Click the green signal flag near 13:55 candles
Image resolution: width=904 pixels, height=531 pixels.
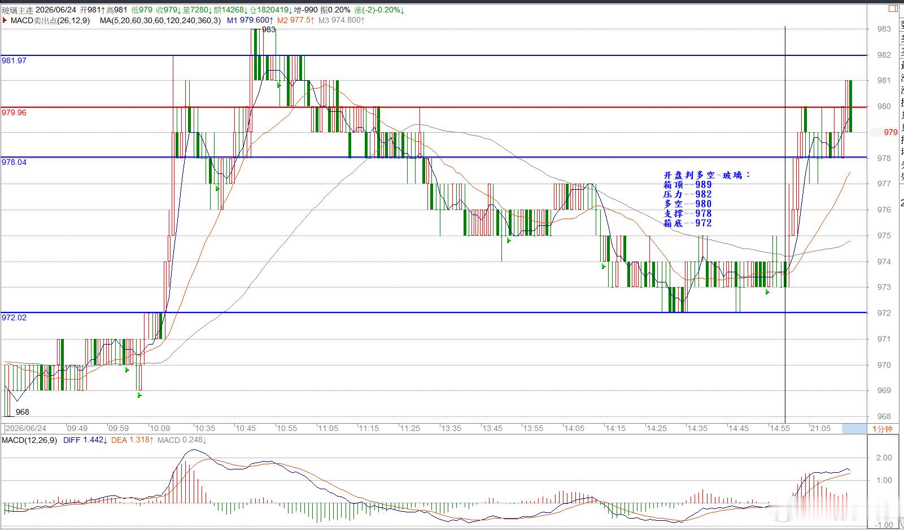509,240
